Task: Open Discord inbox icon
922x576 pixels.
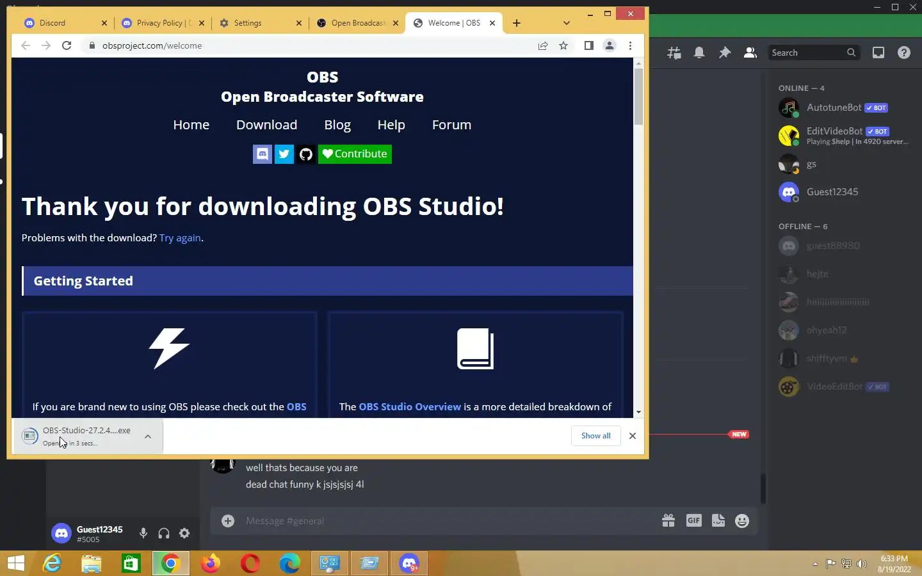Action: [x=878, y=53]
